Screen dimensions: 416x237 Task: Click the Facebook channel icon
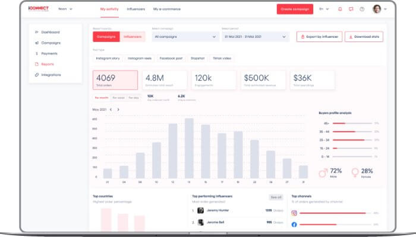click(x=294, y=225)
